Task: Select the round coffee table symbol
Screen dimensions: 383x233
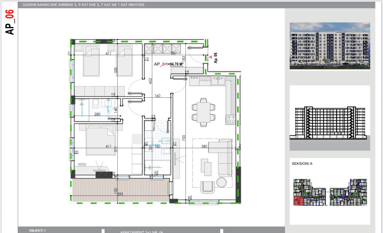Action: click(222, 182)
